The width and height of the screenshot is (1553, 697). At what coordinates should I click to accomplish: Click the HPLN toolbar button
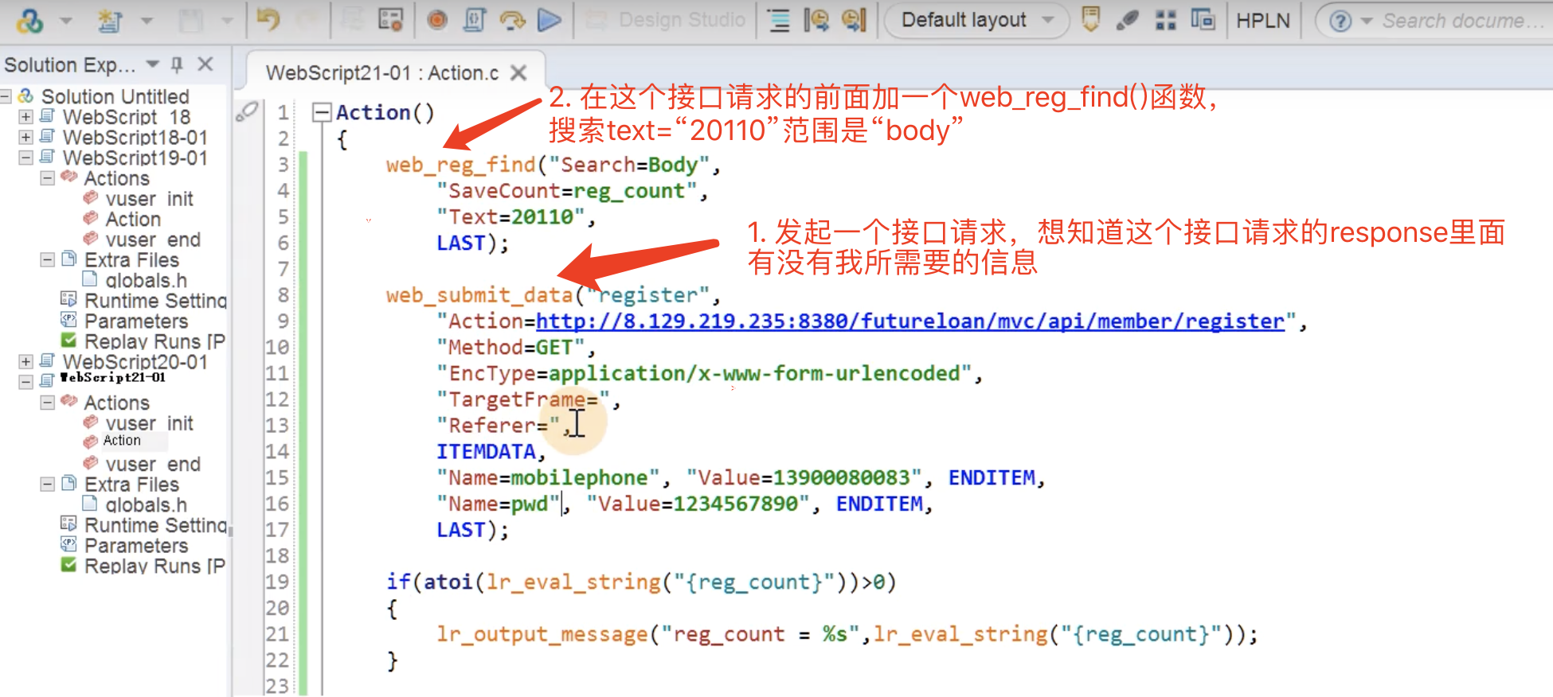click(1262, 21)
